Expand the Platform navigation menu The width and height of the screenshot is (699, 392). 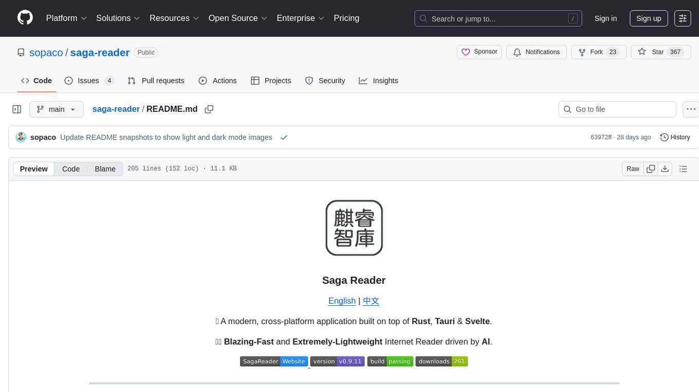coord(66,18)
